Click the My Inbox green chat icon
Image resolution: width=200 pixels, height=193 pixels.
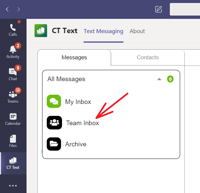(x=54, y=101)
